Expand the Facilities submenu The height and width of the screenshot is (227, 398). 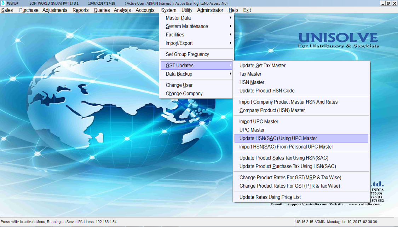(196, 35)
